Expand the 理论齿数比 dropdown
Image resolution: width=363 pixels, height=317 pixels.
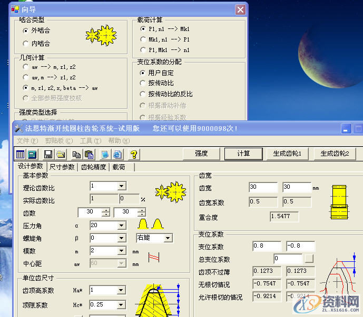tap(122, 186)
